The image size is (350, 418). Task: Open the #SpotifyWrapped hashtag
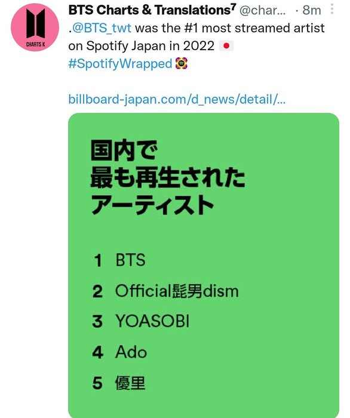[120, 64]
